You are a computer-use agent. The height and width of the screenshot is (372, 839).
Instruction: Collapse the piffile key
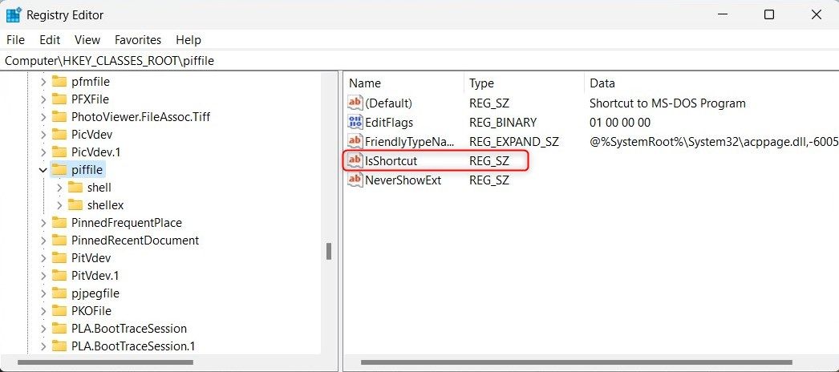(x=44, y=170)
